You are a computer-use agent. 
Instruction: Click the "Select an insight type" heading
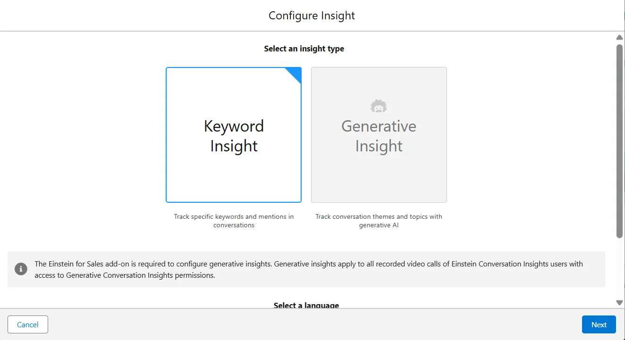304,49
